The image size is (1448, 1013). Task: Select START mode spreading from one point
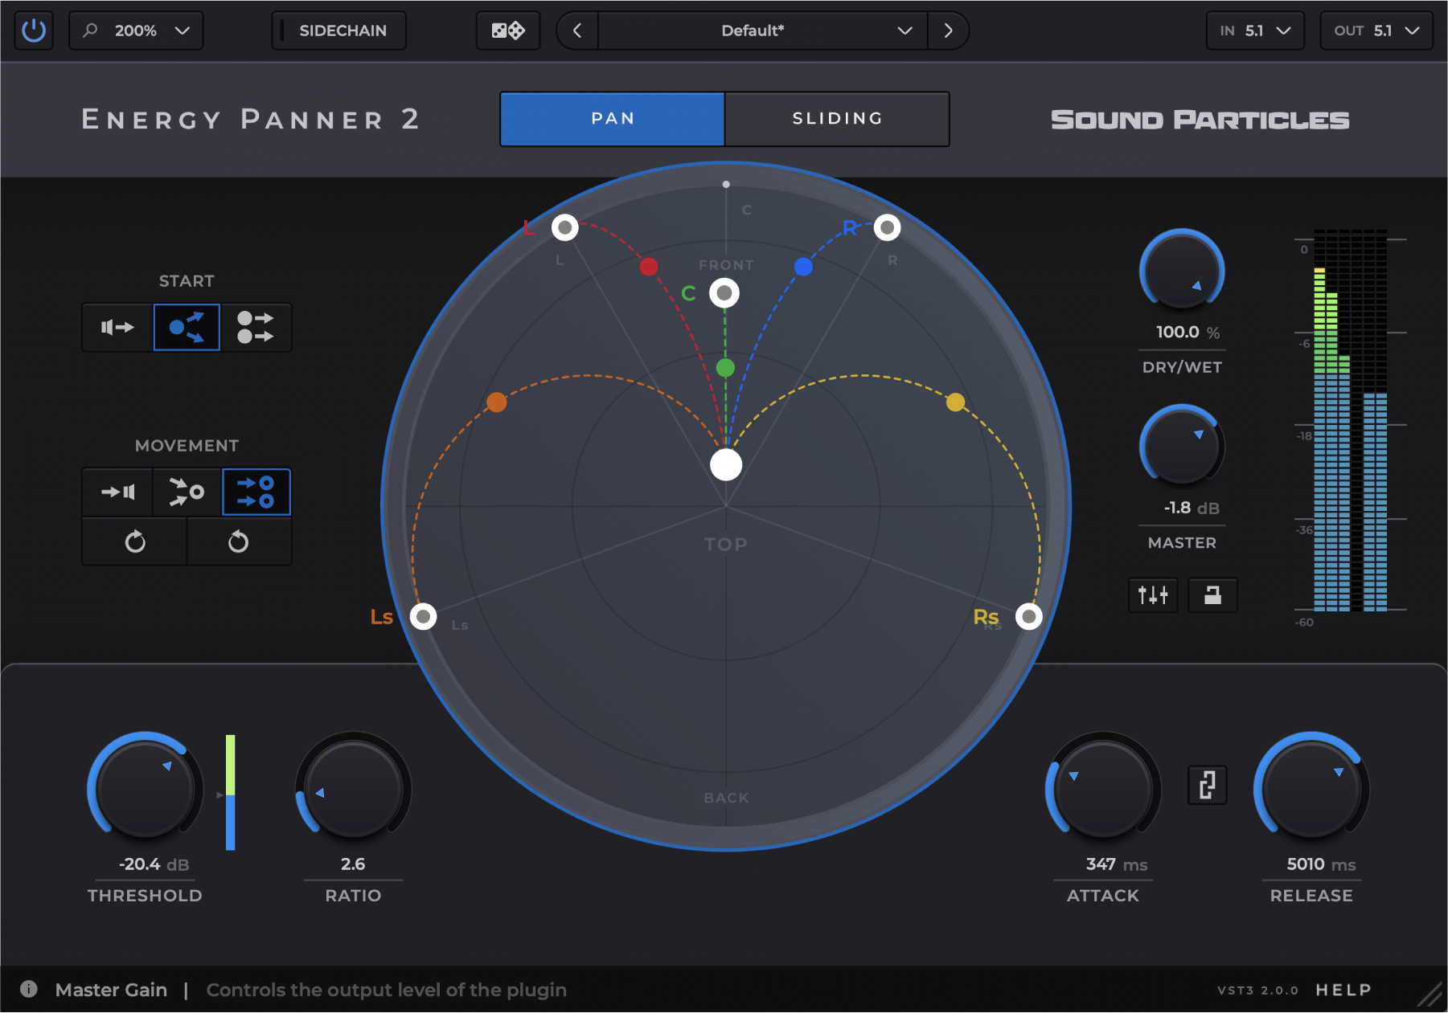[x=187, y=327]
